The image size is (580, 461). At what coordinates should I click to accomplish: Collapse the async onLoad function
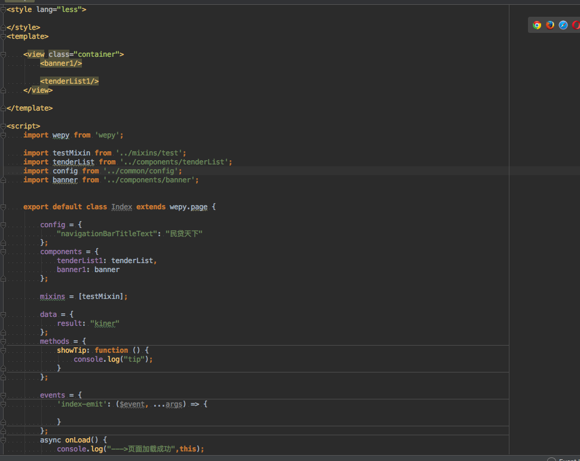3,439
